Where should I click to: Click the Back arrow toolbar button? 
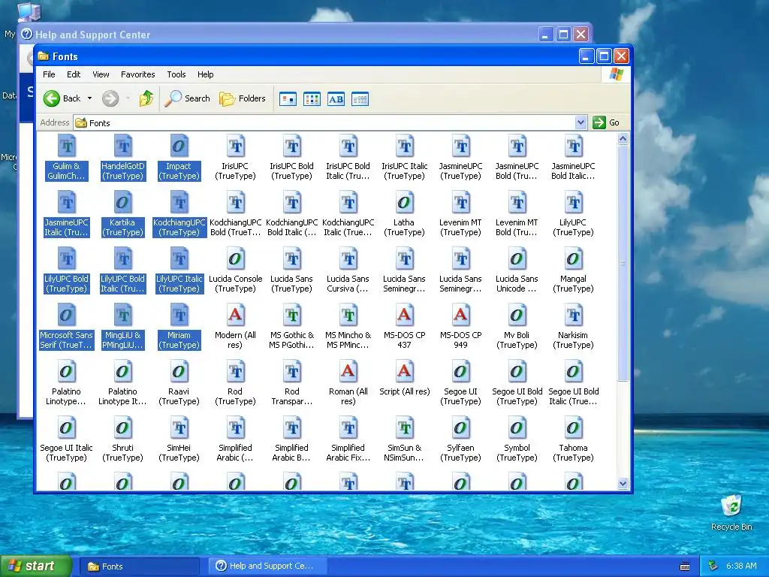pyautogui.click(x=62, y=98)
